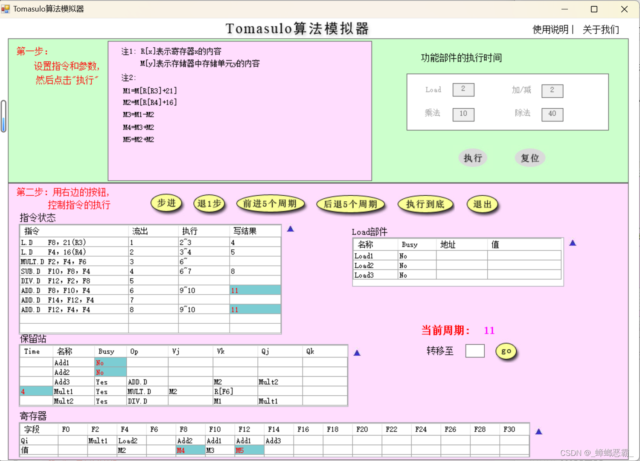Click the 乘法 time field showing 10

click(463, 114)
